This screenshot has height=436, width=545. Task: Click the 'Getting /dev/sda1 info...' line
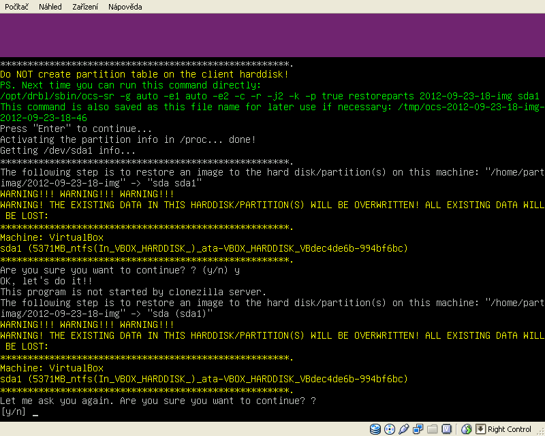click(x=68, y=150)
